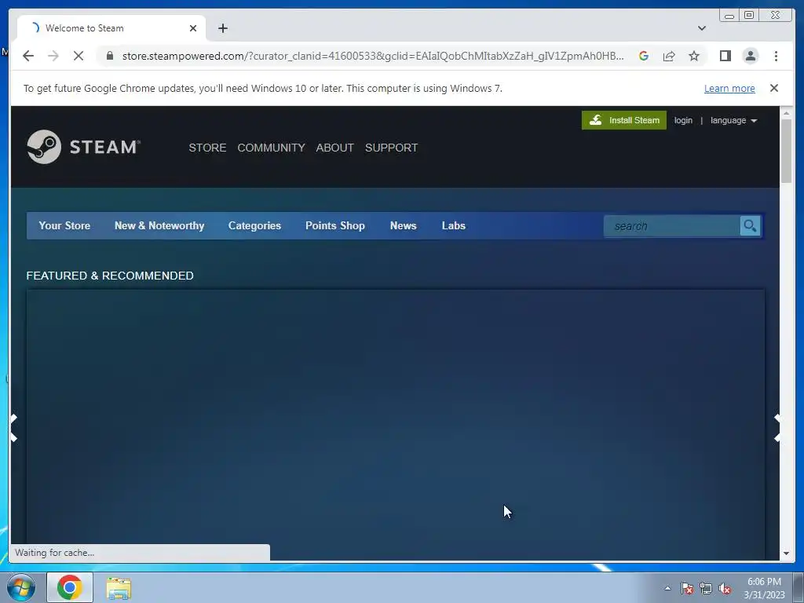Open Learn more link
The height and width of the screenshot is (603, 804).
[x=729, y=88]
